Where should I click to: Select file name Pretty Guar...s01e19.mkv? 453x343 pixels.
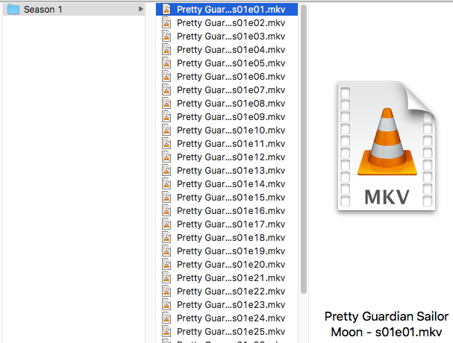coord(231,251)
